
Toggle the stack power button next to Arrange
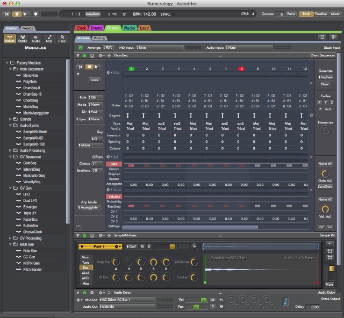click(x=81, y=48)
